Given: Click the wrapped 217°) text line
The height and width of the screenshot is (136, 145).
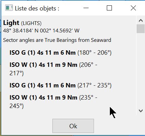Looking at the screenshot, I should [x=17, y=73].
